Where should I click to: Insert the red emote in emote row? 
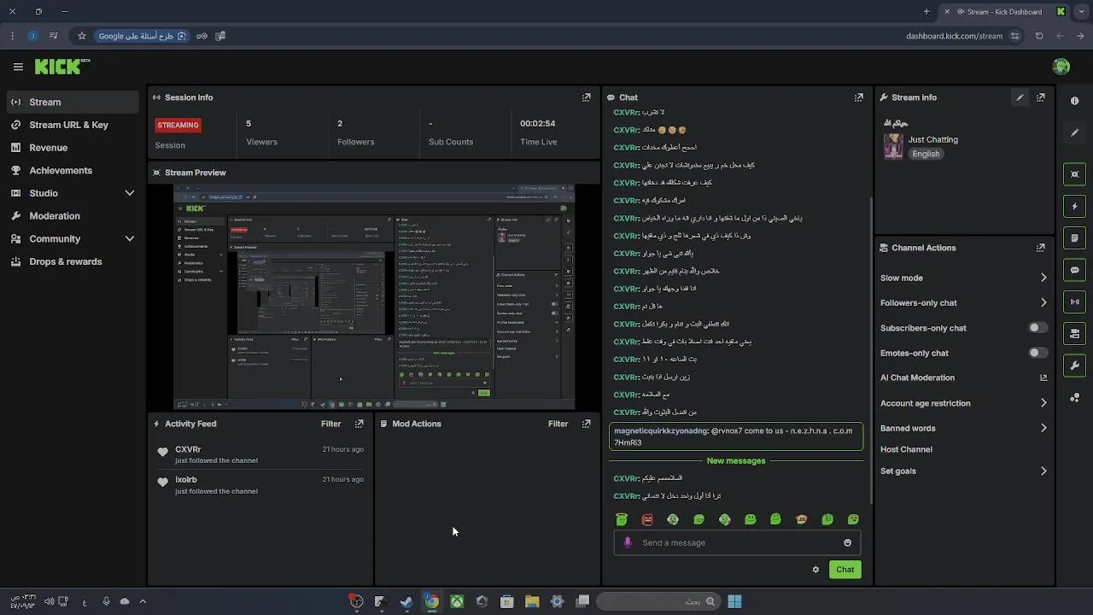pos(647,519)
